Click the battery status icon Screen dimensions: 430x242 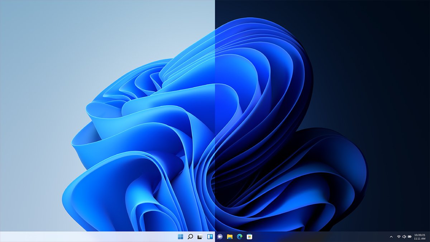click(410, 237)
